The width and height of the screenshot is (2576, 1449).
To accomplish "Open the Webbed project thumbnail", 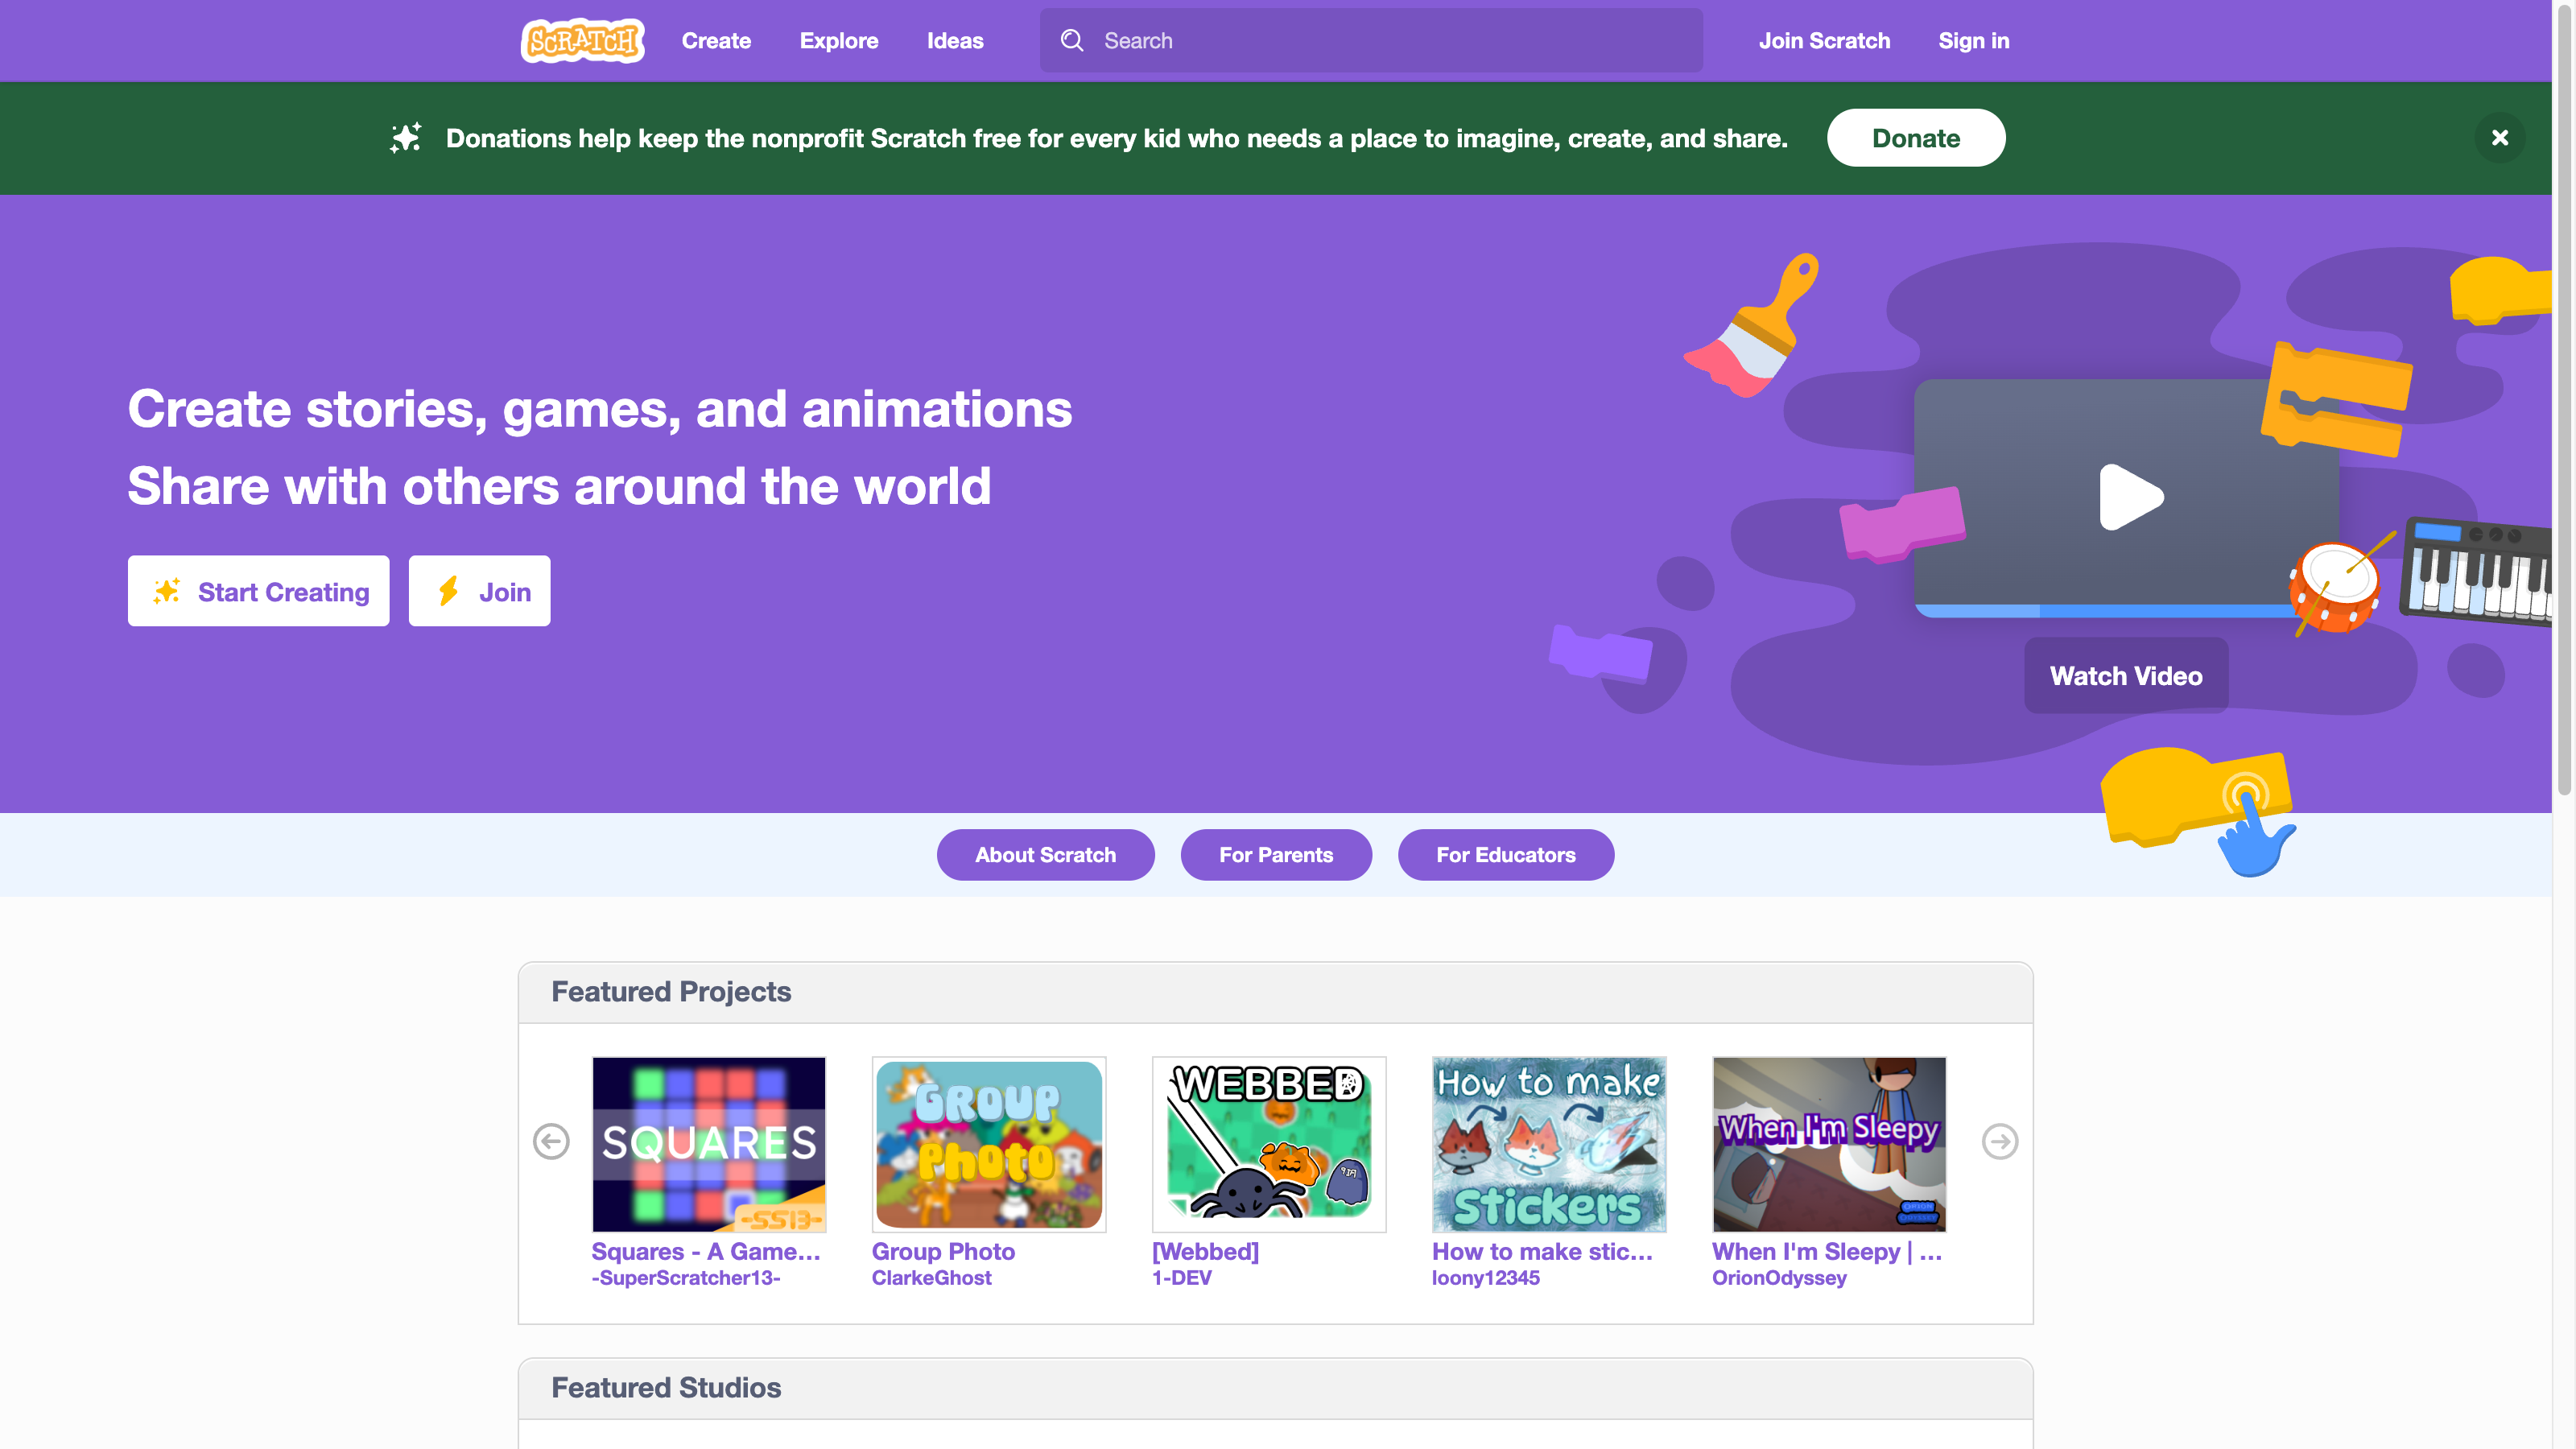I will click(x=1269, y=1144).
